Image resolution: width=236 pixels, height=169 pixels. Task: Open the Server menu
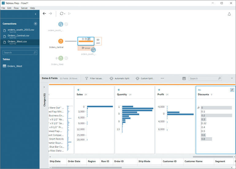pos(24,8)
